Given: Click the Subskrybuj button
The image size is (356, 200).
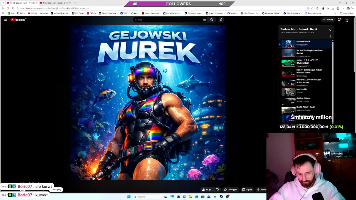Looking at the screenshot, I should [x=56, y=189].
